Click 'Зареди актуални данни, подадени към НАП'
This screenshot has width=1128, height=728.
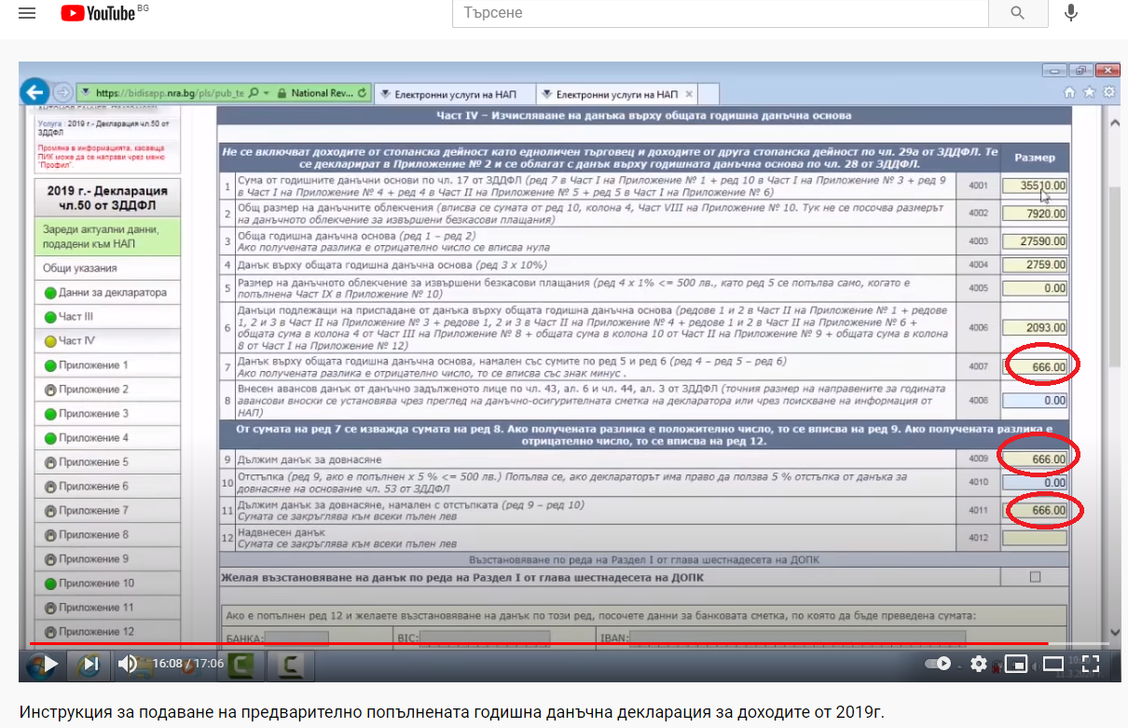point(107,237)
